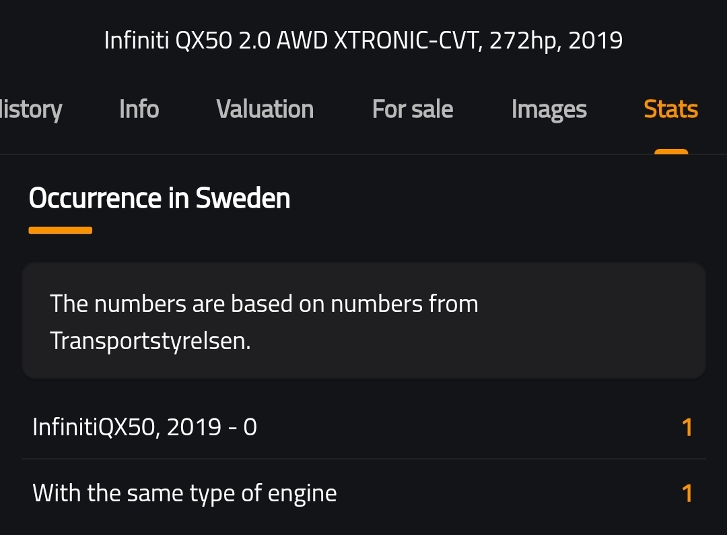Show the Images tab
The height and width of the screenshot is (535, 727).
(549, 111)
